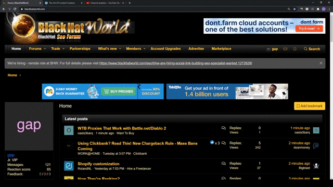
Task: Open the BHW hiring thread link
Action: pos(176,63)
